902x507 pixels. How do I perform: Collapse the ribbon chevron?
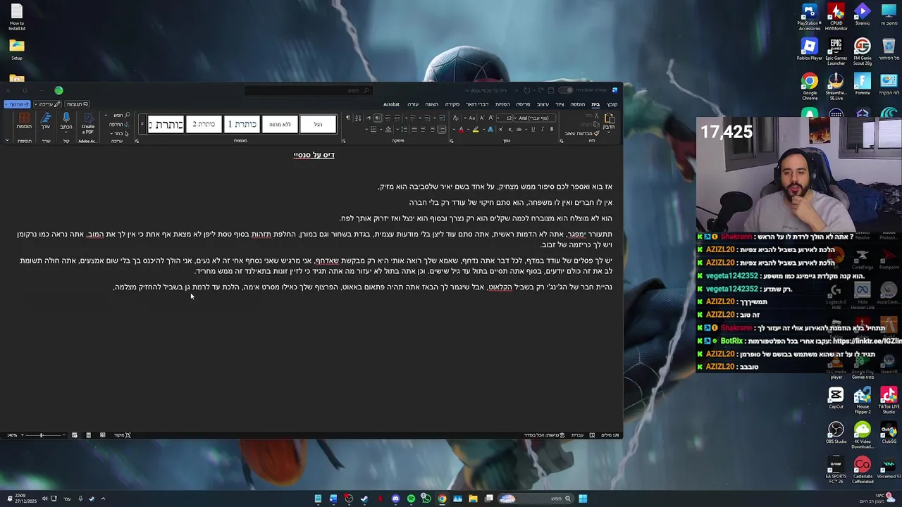[x=7, y=140]
